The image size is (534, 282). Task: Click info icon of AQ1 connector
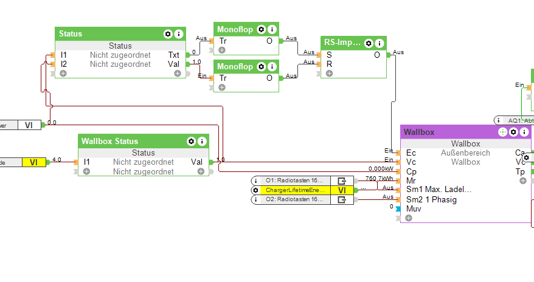pyautogui.click(x=499, y=120)
